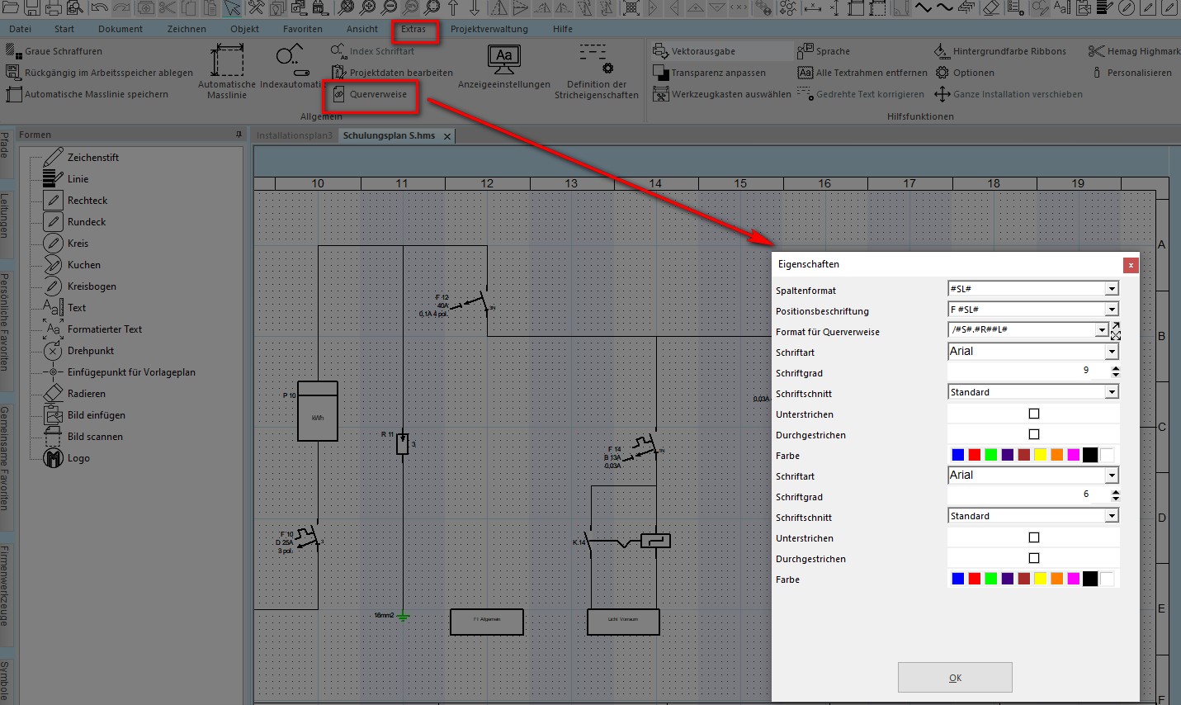Toggle the first Durchgestrichen checkbox
Screen dimensions: 1181x705
point(1034,434)
